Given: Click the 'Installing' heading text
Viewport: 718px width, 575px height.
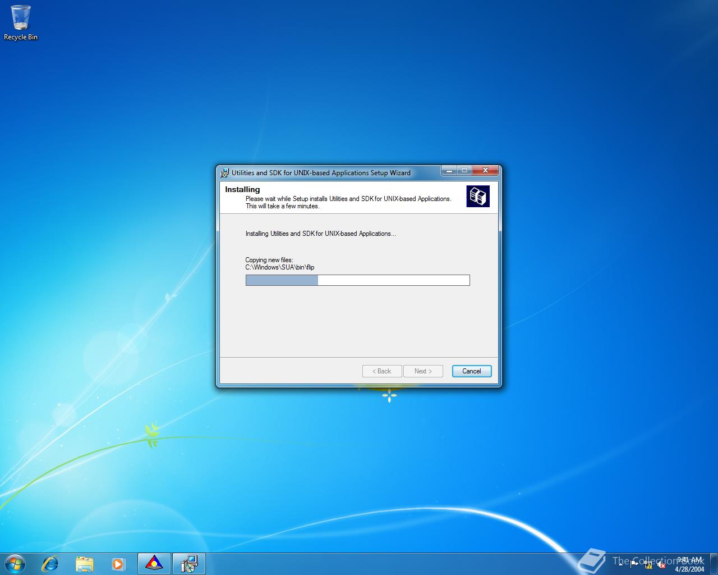Looking at the screenshot, I should [242, 189].
